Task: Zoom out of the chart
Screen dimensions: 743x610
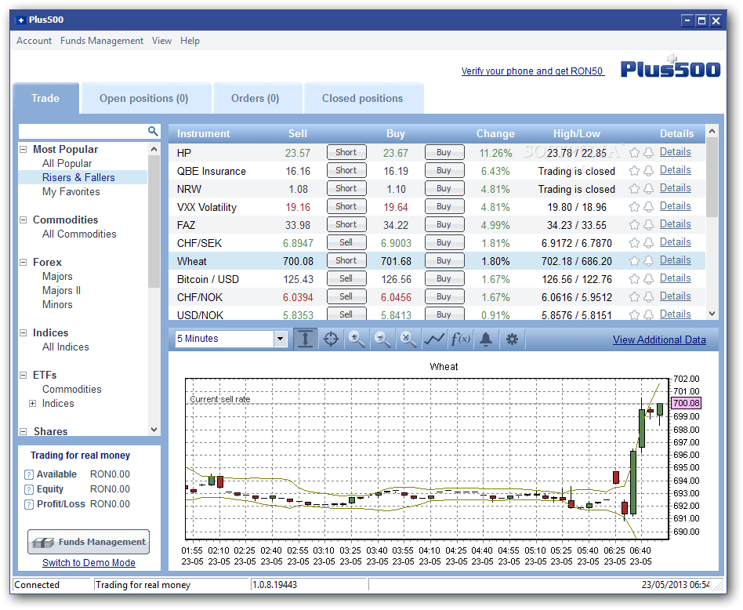Action: [x=382, y=339]
